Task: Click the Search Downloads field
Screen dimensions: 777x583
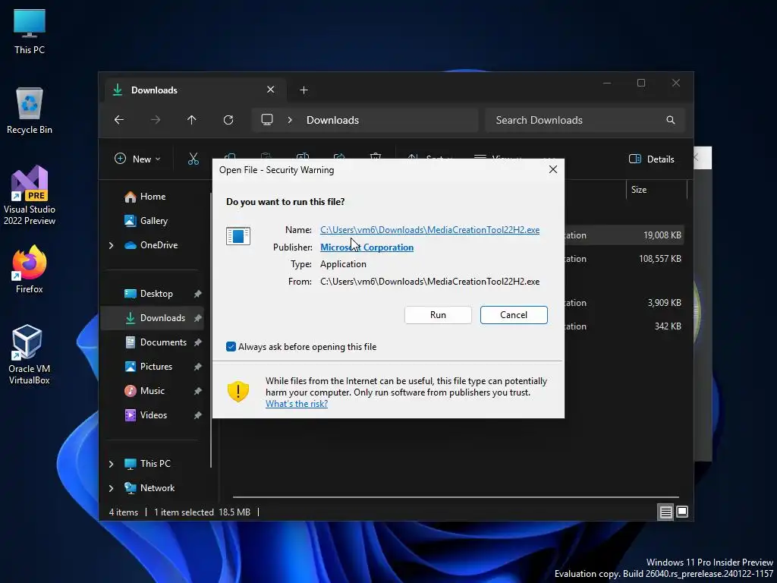Action: click(585, 120)
